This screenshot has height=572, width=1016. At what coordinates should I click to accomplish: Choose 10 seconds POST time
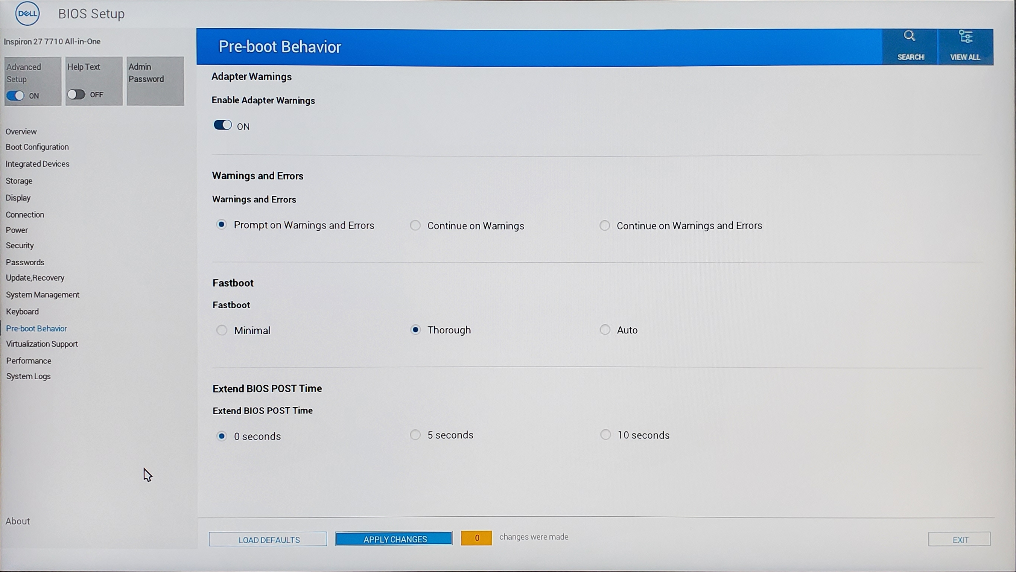coord(605,435)
